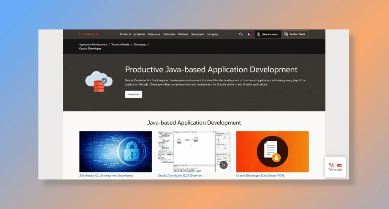Screen dimensions: 389x209
Task: Open the Industries menu
Action: (x=139, y=34)
